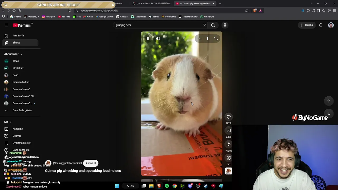This screenshot has height=190, width=338.
Task: Expand Daha fazla göster subscriptions
Action: tap(20, 110)
